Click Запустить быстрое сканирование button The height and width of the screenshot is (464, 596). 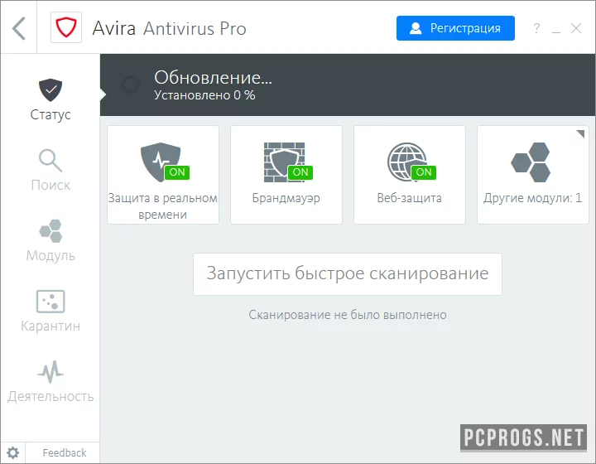348,273
